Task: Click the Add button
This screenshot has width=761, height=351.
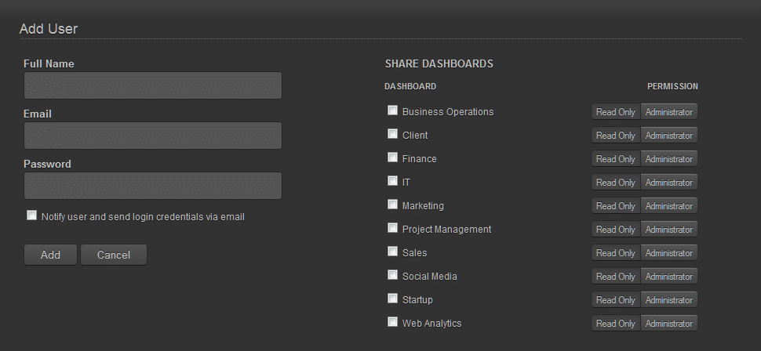Action: click(x=50, y=255)
